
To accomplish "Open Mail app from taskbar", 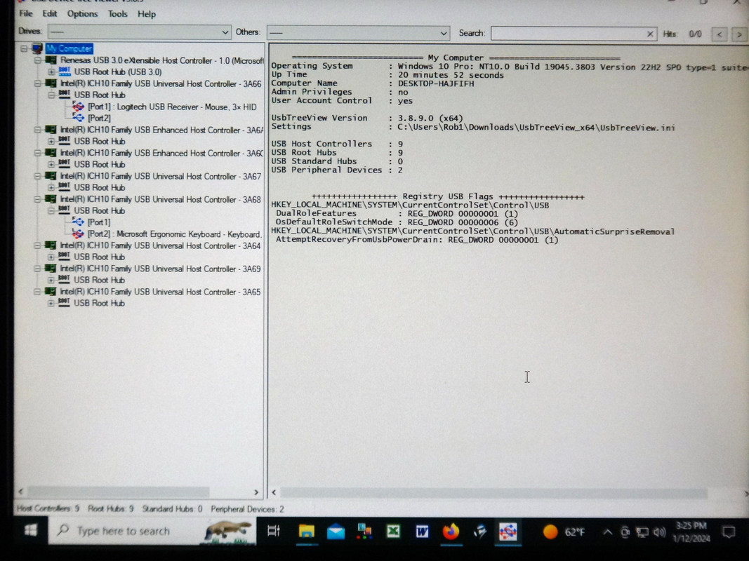I will pos(336,532).
